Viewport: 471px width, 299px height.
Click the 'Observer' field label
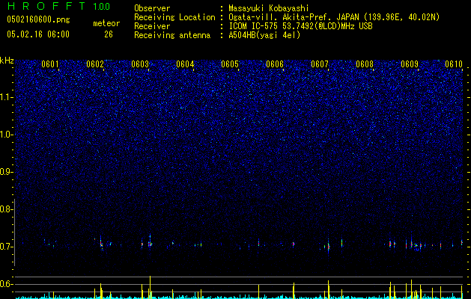(152, 8)
